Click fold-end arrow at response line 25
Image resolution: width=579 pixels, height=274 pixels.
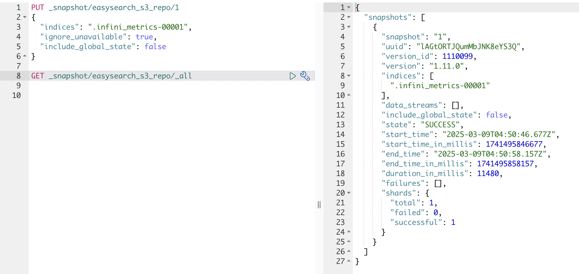pos(349,242)
